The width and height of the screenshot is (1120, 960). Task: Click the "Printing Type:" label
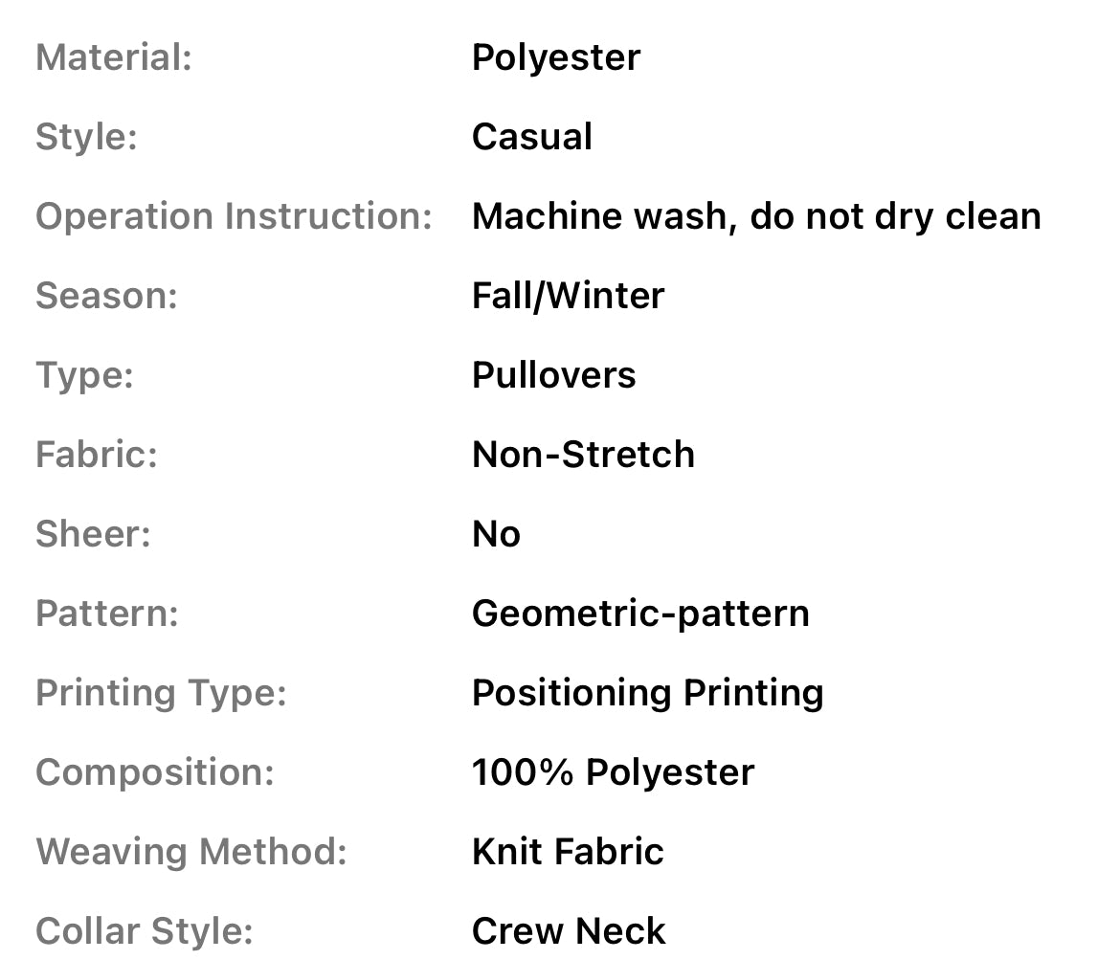pos(161,693)
